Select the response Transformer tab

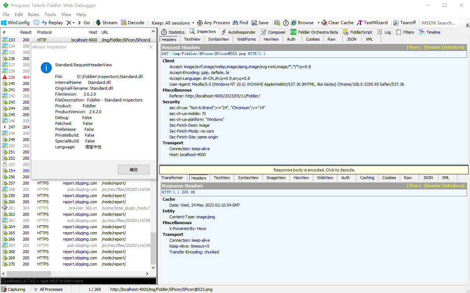coord(172,178)
